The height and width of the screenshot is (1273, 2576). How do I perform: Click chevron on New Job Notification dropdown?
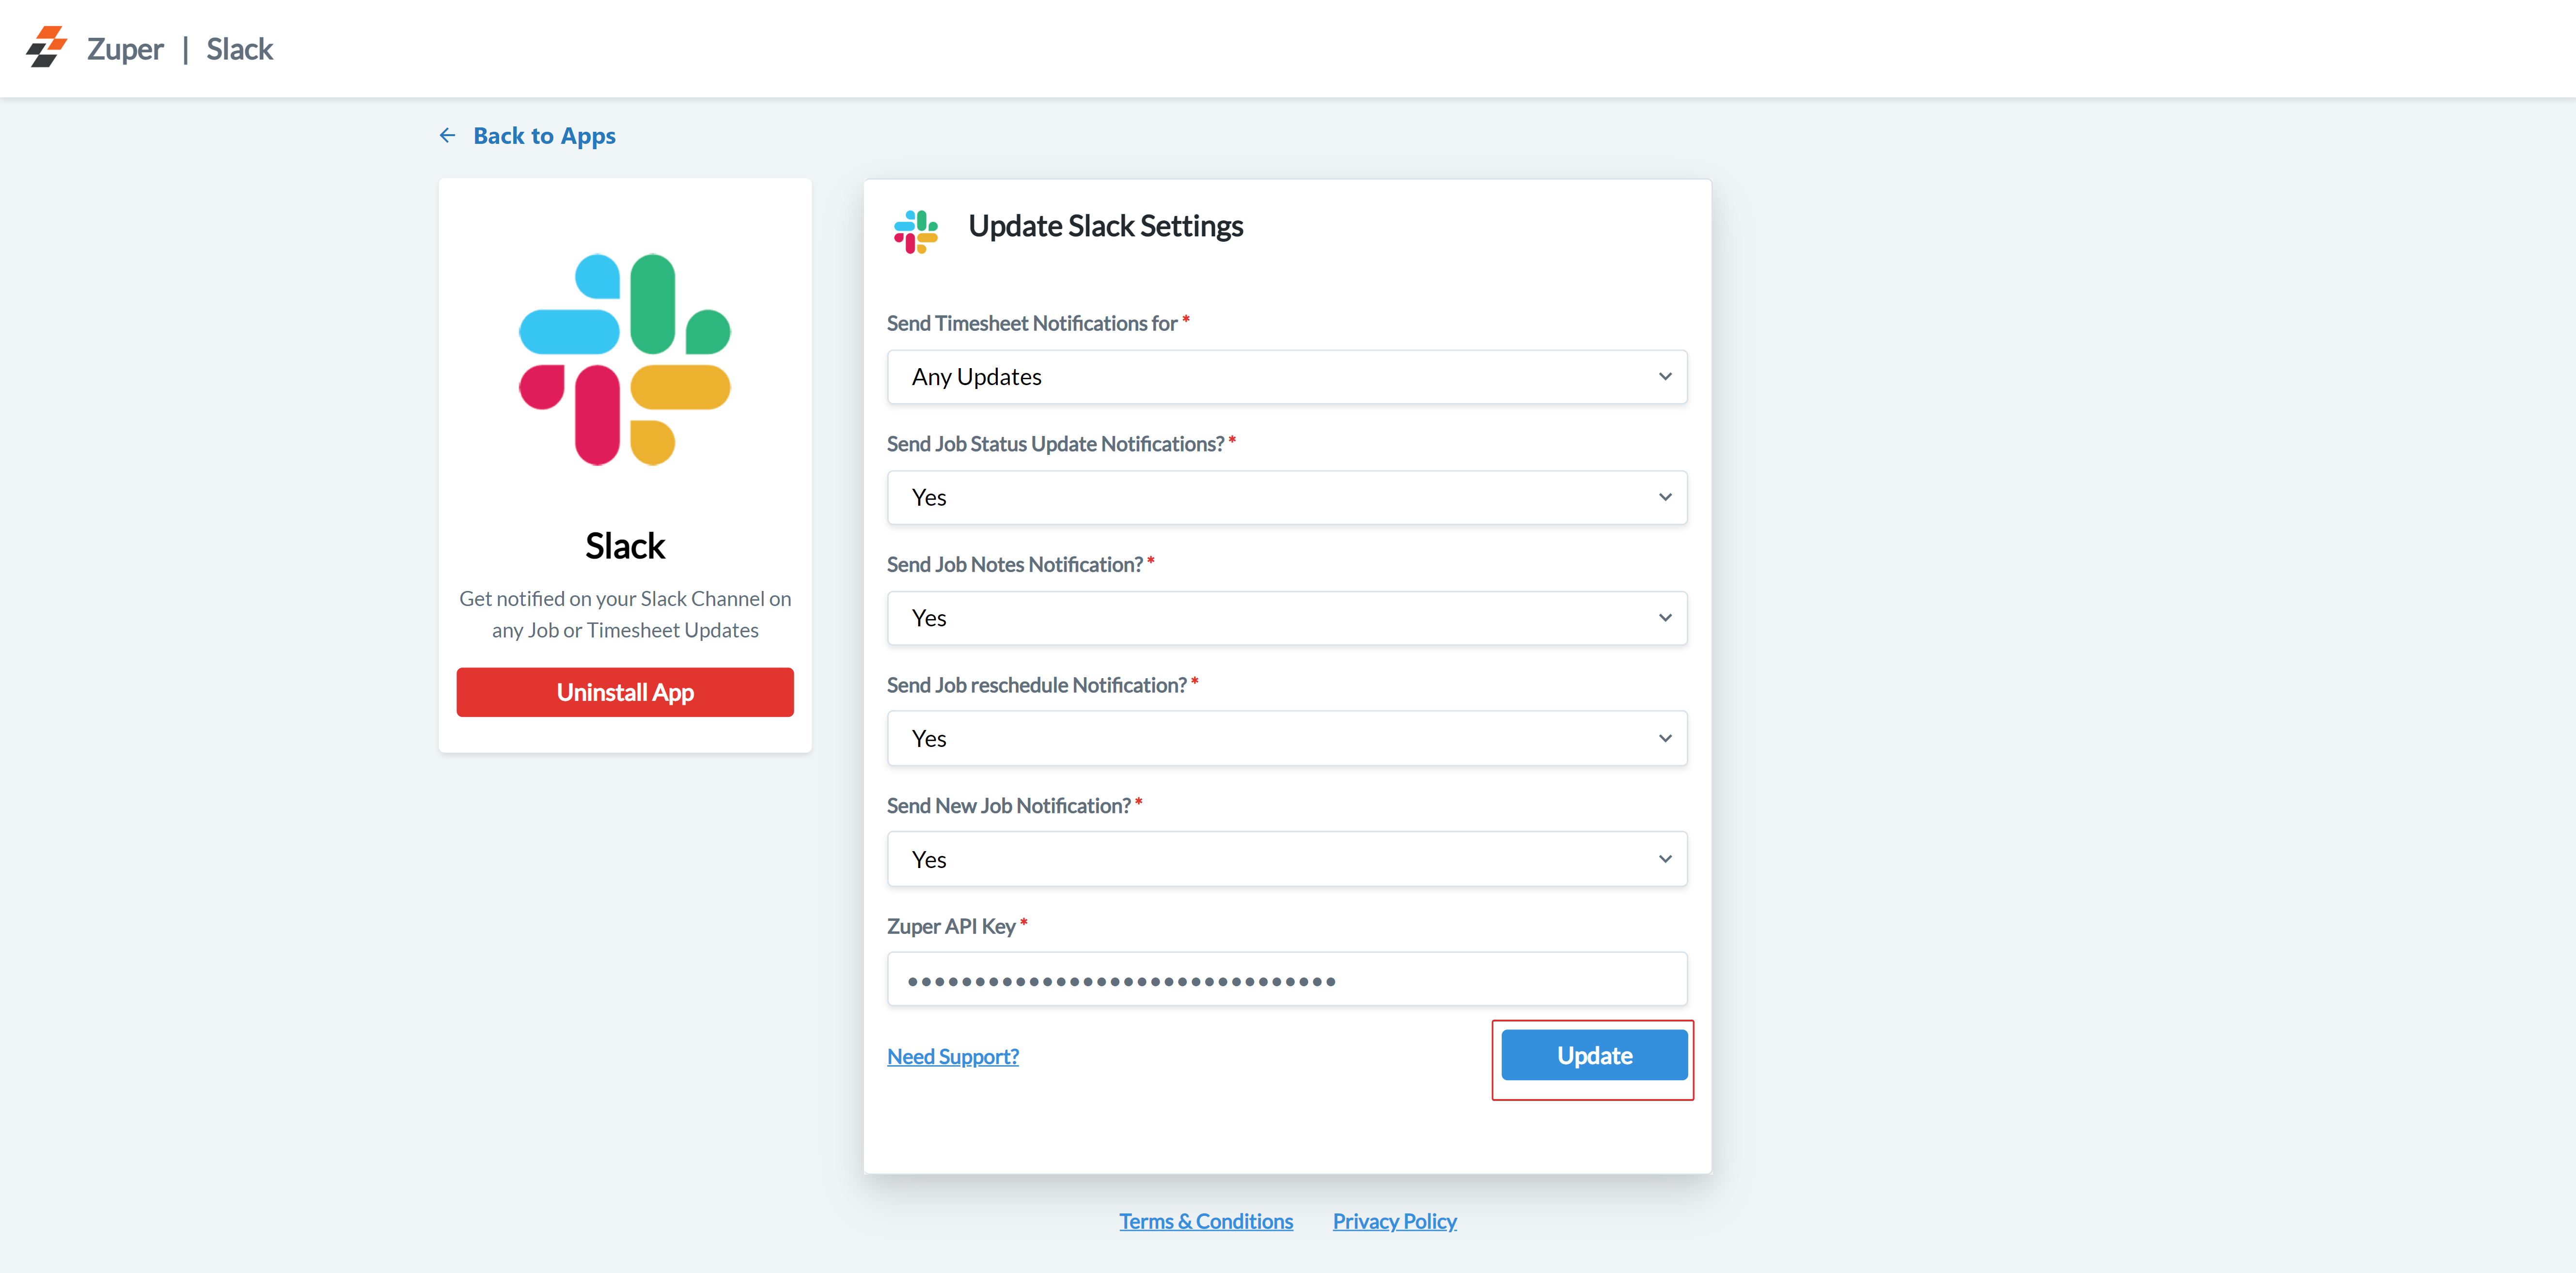[x=1665, y=859]
